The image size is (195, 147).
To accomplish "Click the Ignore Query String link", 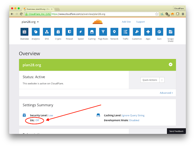I will pos(133,115).
